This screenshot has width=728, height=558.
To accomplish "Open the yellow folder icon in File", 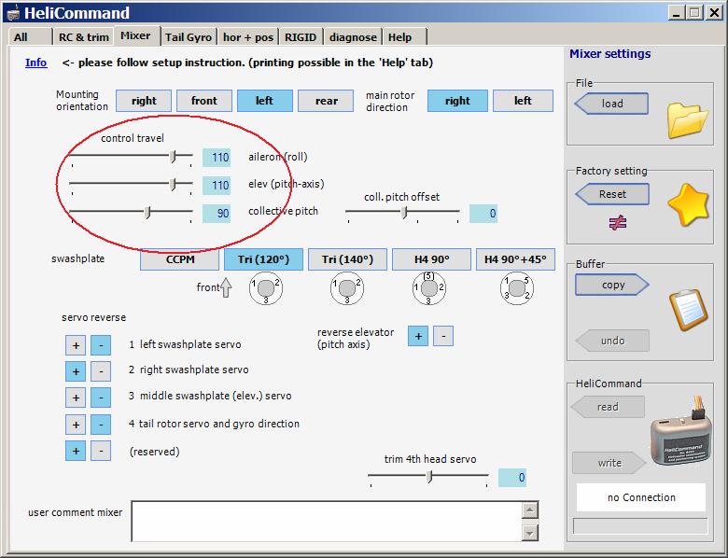I will click(688, 120).
